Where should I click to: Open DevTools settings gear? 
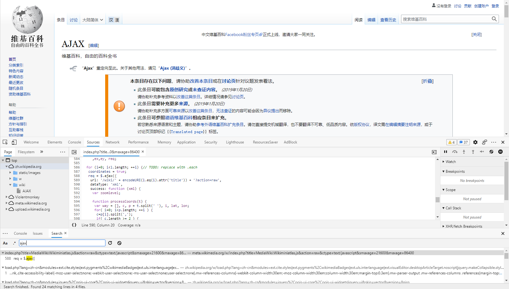(475, 142)
